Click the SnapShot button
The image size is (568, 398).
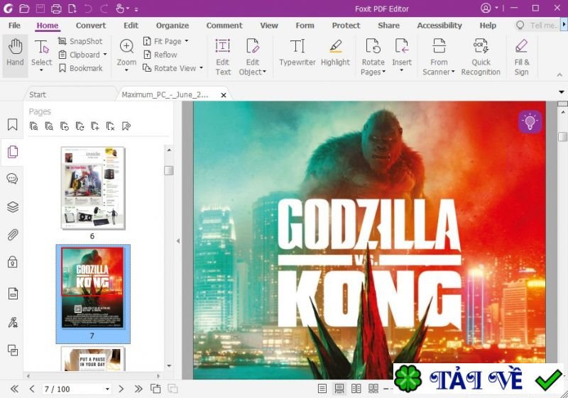80,41
